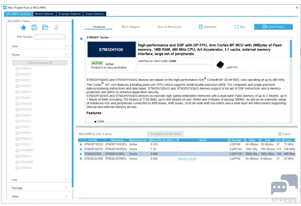Check the STM32G0 series checkbox
The width and height of the screenshot is (301, 206).
point(17,104)
